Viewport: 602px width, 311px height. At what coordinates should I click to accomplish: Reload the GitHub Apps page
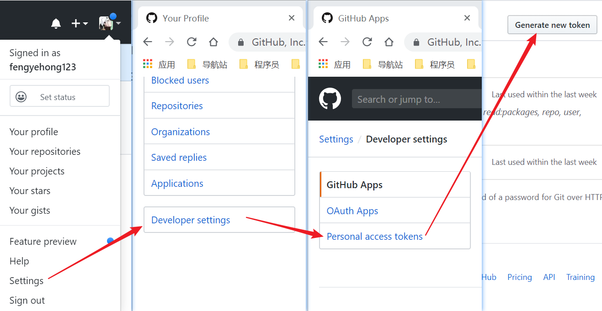[x=367, y=42]
